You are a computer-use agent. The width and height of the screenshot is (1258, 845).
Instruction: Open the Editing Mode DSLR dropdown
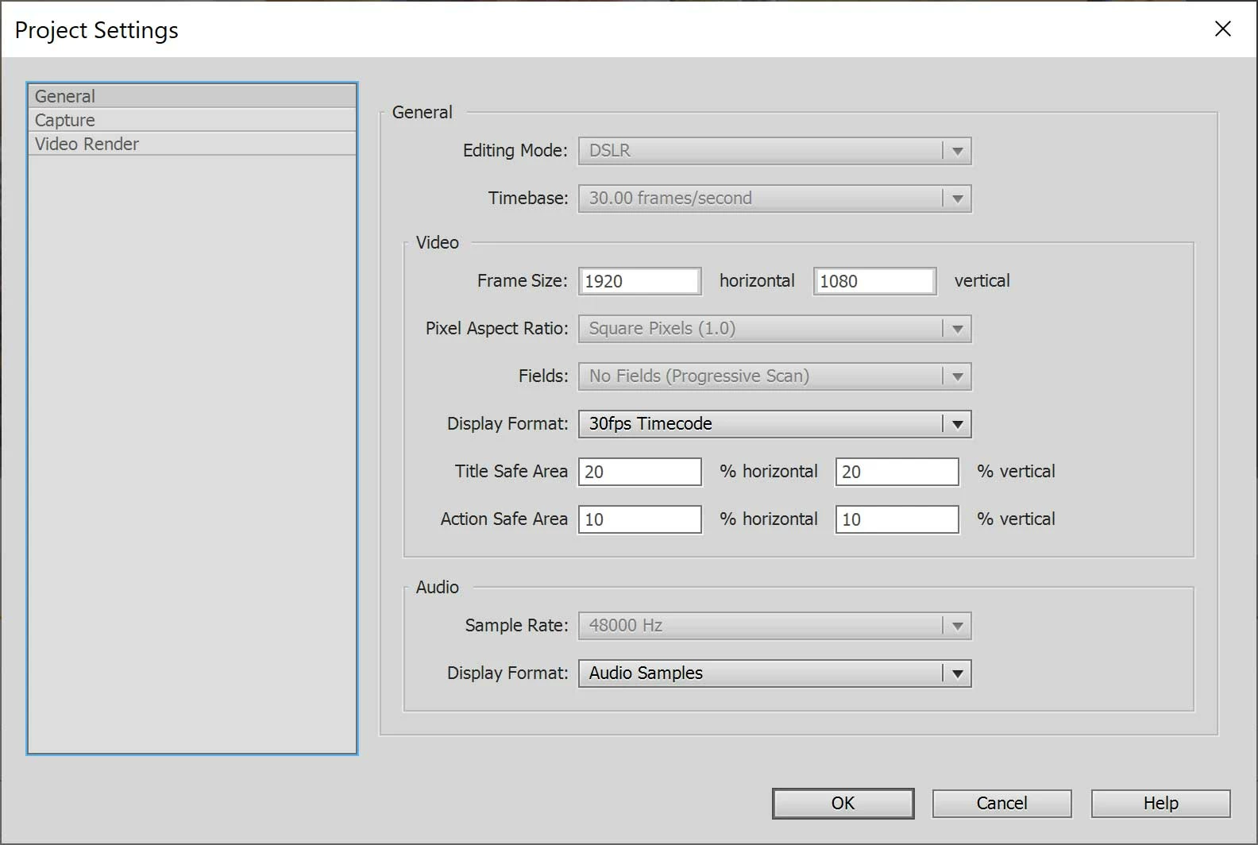point(774,151)
